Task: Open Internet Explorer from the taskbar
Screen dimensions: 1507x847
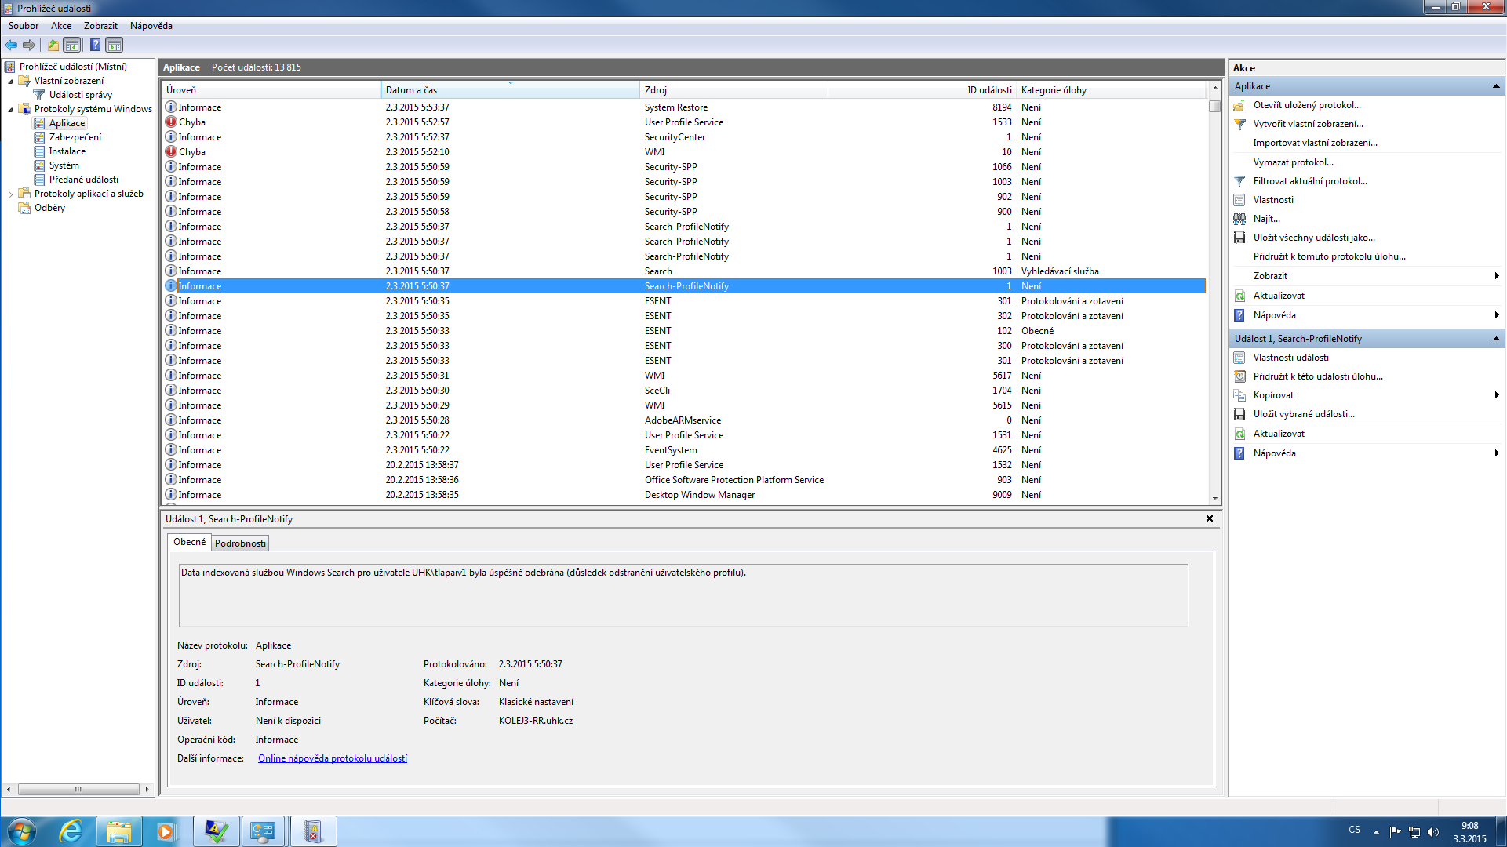Action: coord(71,831)
